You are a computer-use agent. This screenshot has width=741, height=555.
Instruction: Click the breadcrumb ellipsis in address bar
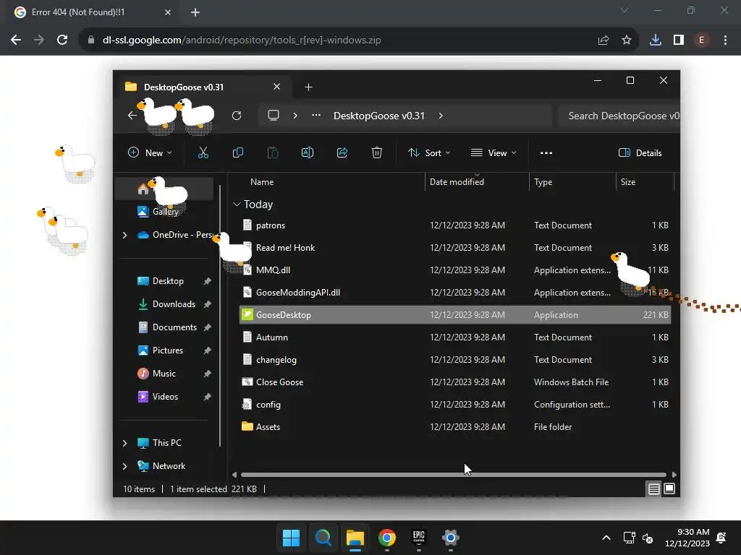(316, 115)
